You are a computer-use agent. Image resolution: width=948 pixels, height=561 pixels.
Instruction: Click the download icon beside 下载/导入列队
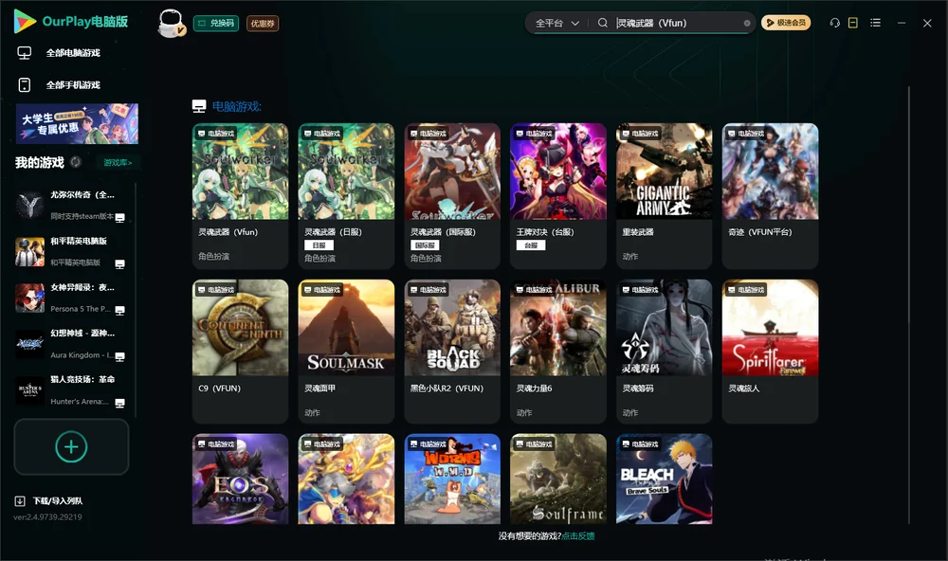pos(20,501)
